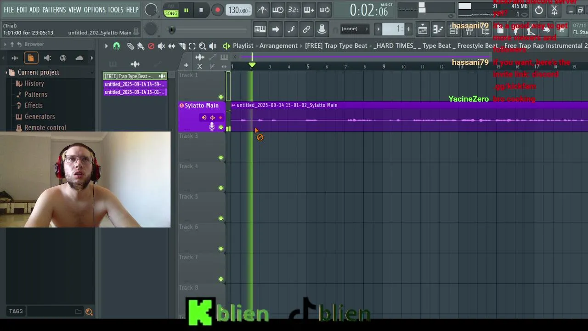This screenshot has height=331, width=588.
Task: Click the folder icon beside TAGS search
Action: coord(79,312)
